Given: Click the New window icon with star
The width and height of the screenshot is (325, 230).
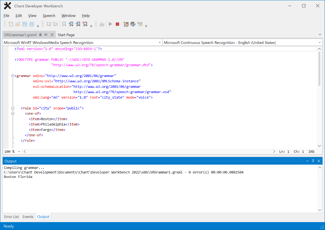Looking at the screenshot, I should (x=126, y=24).
